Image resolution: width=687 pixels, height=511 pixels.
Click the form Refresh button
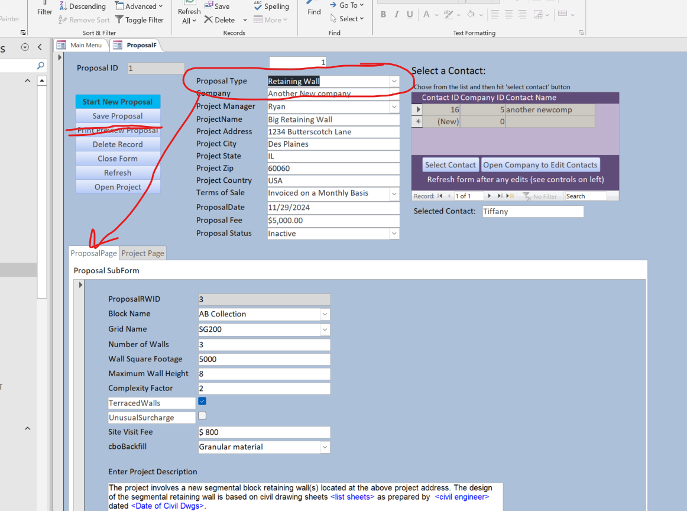click(x=118, y=173)
